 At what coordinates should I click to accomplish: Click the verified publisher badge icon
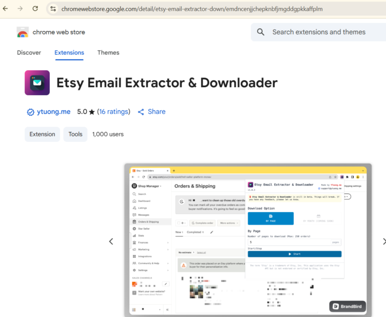31,112
